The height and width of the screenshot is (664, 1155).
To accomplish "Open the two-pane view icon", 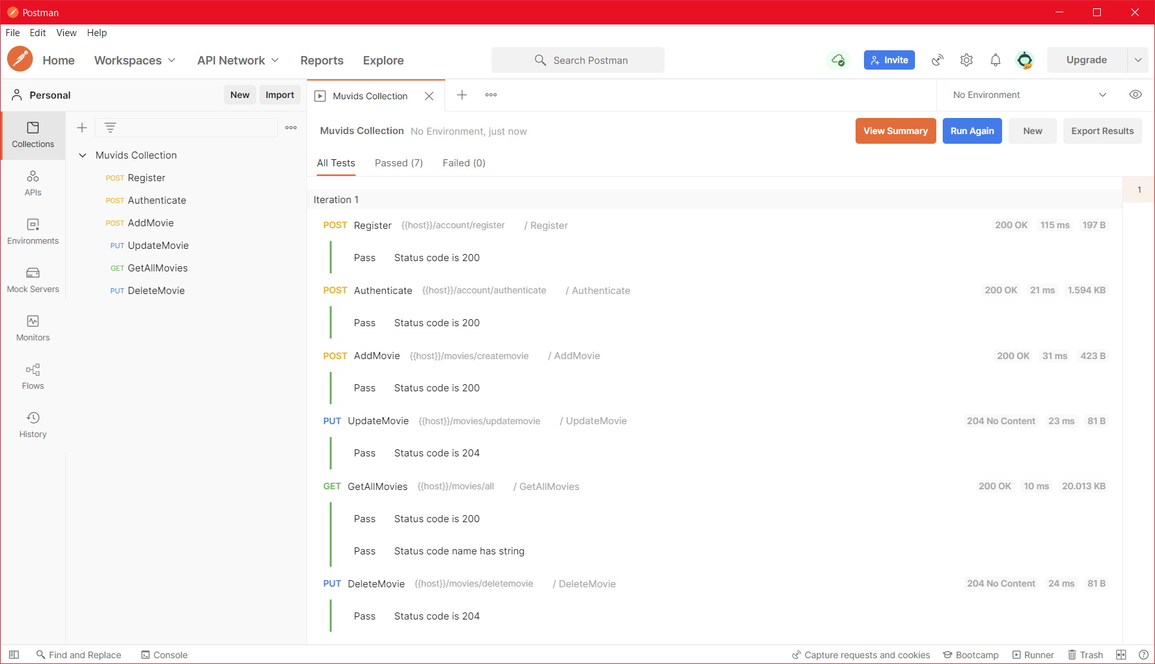I will pos(1121,654).
